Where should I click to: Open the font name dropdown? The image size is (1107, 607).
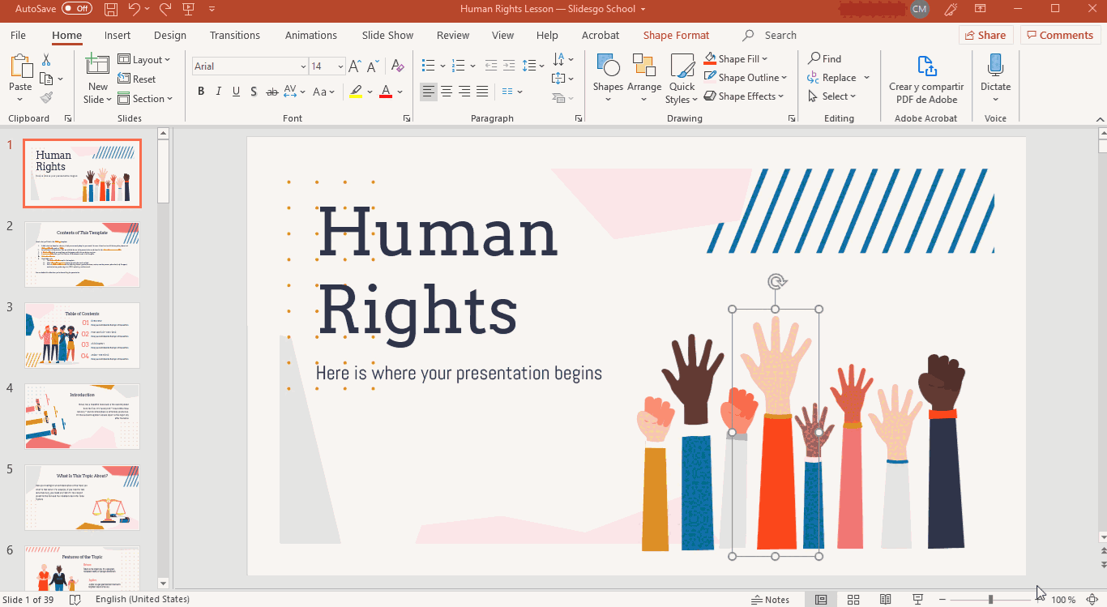pos(303,66)
